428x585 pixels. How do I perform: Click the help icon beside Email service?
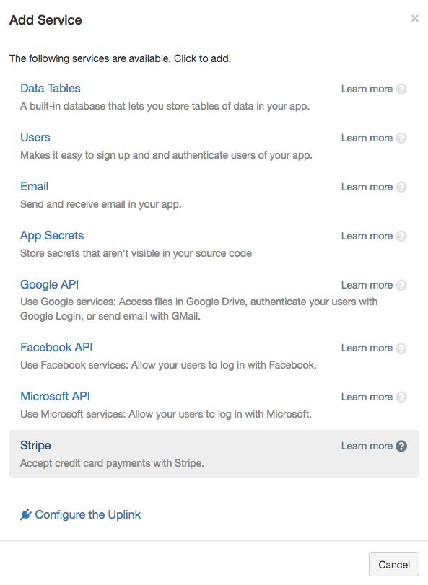click(x=401, y=187)
